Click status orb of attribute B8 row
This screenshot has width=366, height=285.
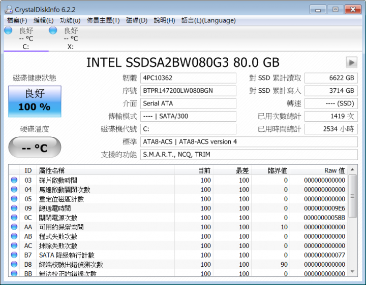(x=14, y=264)
